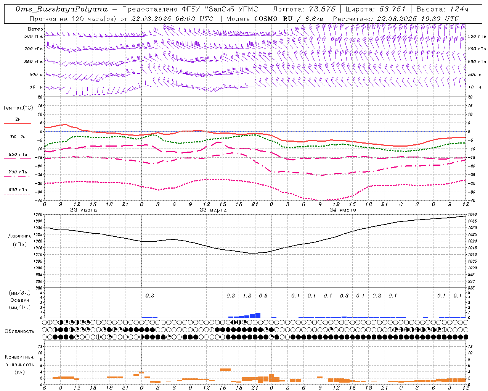Click the '0.9' precipitation value
The height and width of the screenshot is (391, 488).
(263, 296)
